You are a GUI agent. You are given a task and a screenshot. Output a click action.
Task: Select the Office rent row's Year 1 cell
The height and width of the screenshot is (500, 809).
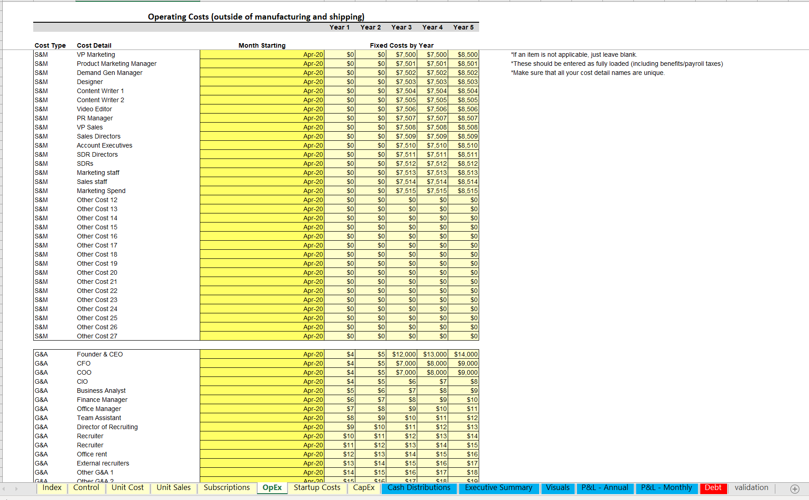339,454
